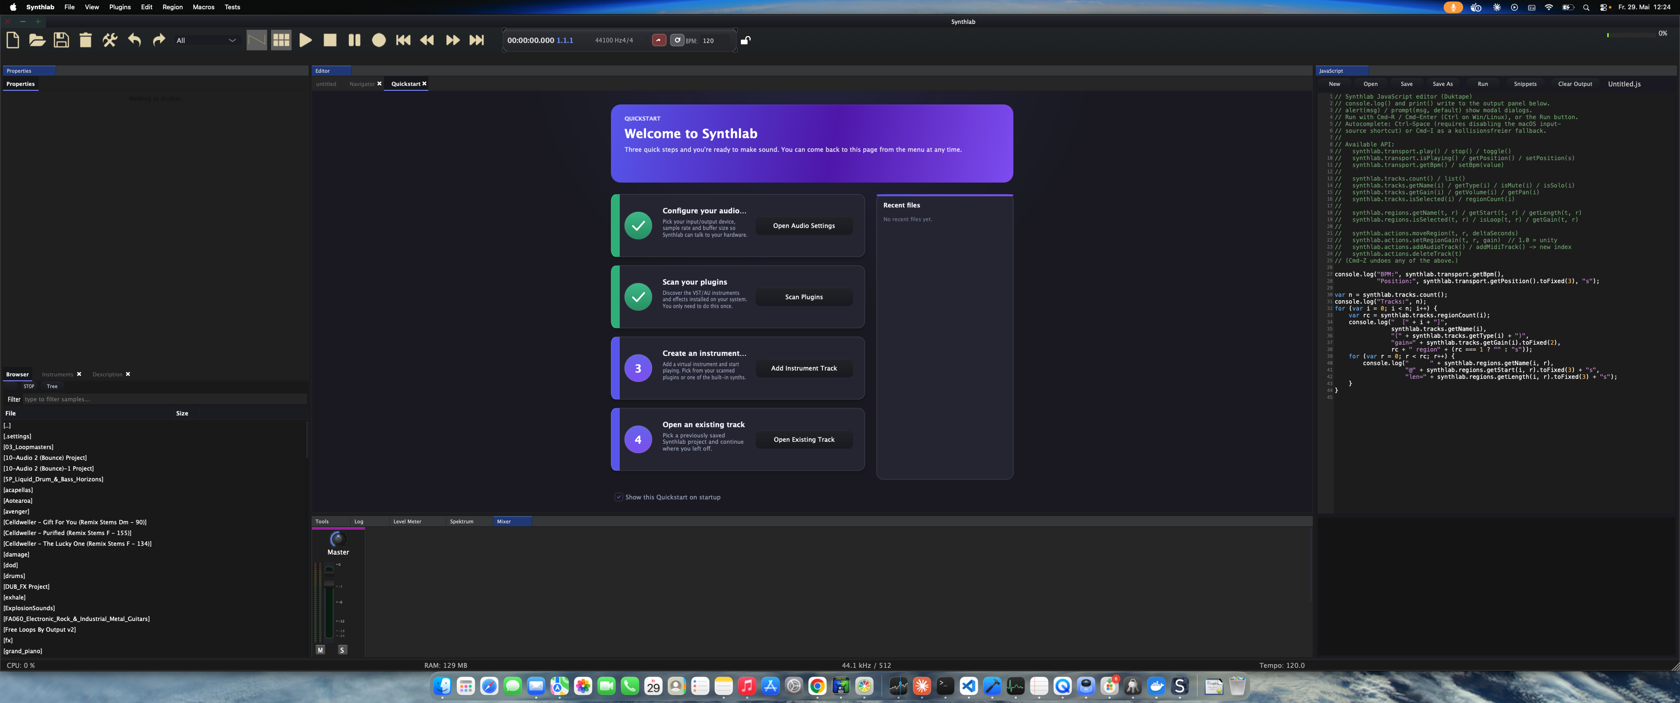This screenshot has height=703, width=1680.
Task: Toggle the snap grid button in the toolbar
Action: pyautogui.click(x=281, y=41)
